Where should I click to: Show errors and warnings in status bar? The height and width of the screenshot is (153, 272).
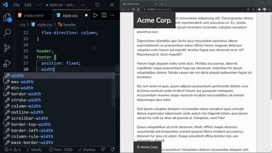(12, 150)
